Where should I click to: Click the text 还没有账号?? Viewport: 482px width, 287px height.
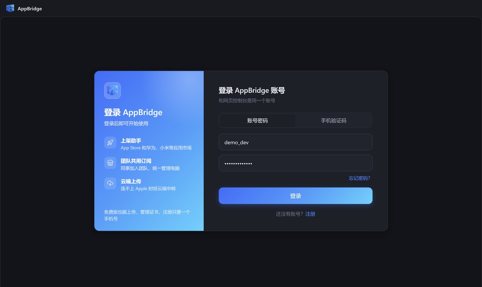(289, 214)
